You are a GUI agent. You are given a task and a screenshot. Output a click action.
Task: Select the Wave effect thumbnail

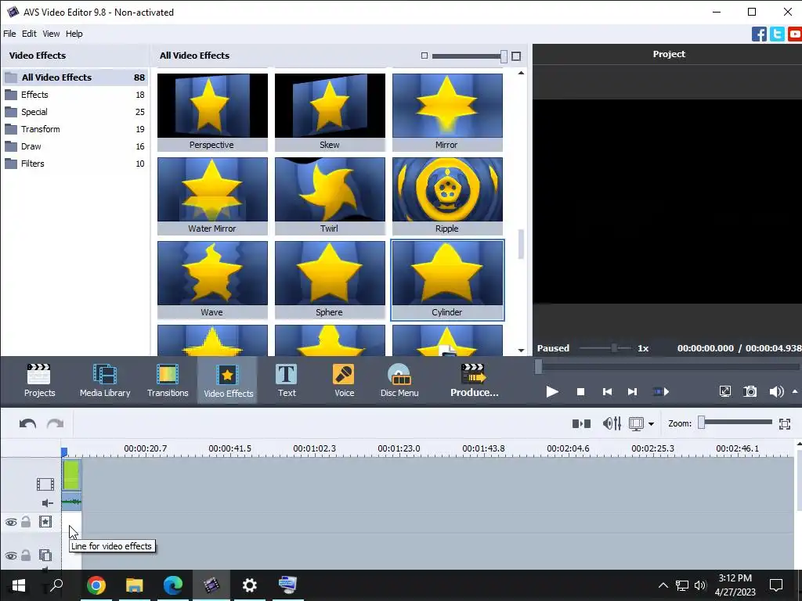(x=212, y=279)
